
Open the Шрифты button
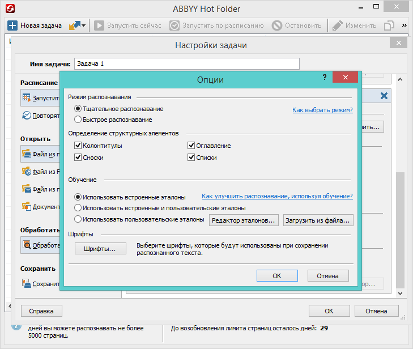tap(100, 248)
